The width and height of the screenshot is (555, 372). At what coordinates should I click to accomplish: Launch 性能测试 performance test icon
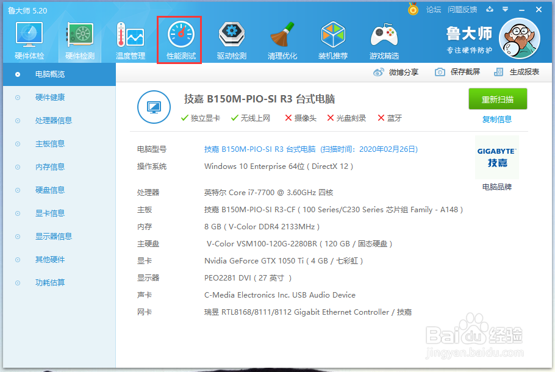(x=181, y=40)
